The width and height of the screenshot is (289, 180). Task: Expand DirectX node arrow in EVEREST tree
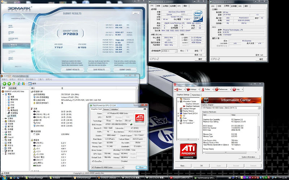pos(3,138)
